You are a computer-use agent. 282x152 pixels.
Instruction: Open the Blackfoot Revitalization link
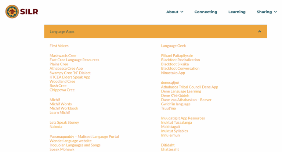[180, 60]
